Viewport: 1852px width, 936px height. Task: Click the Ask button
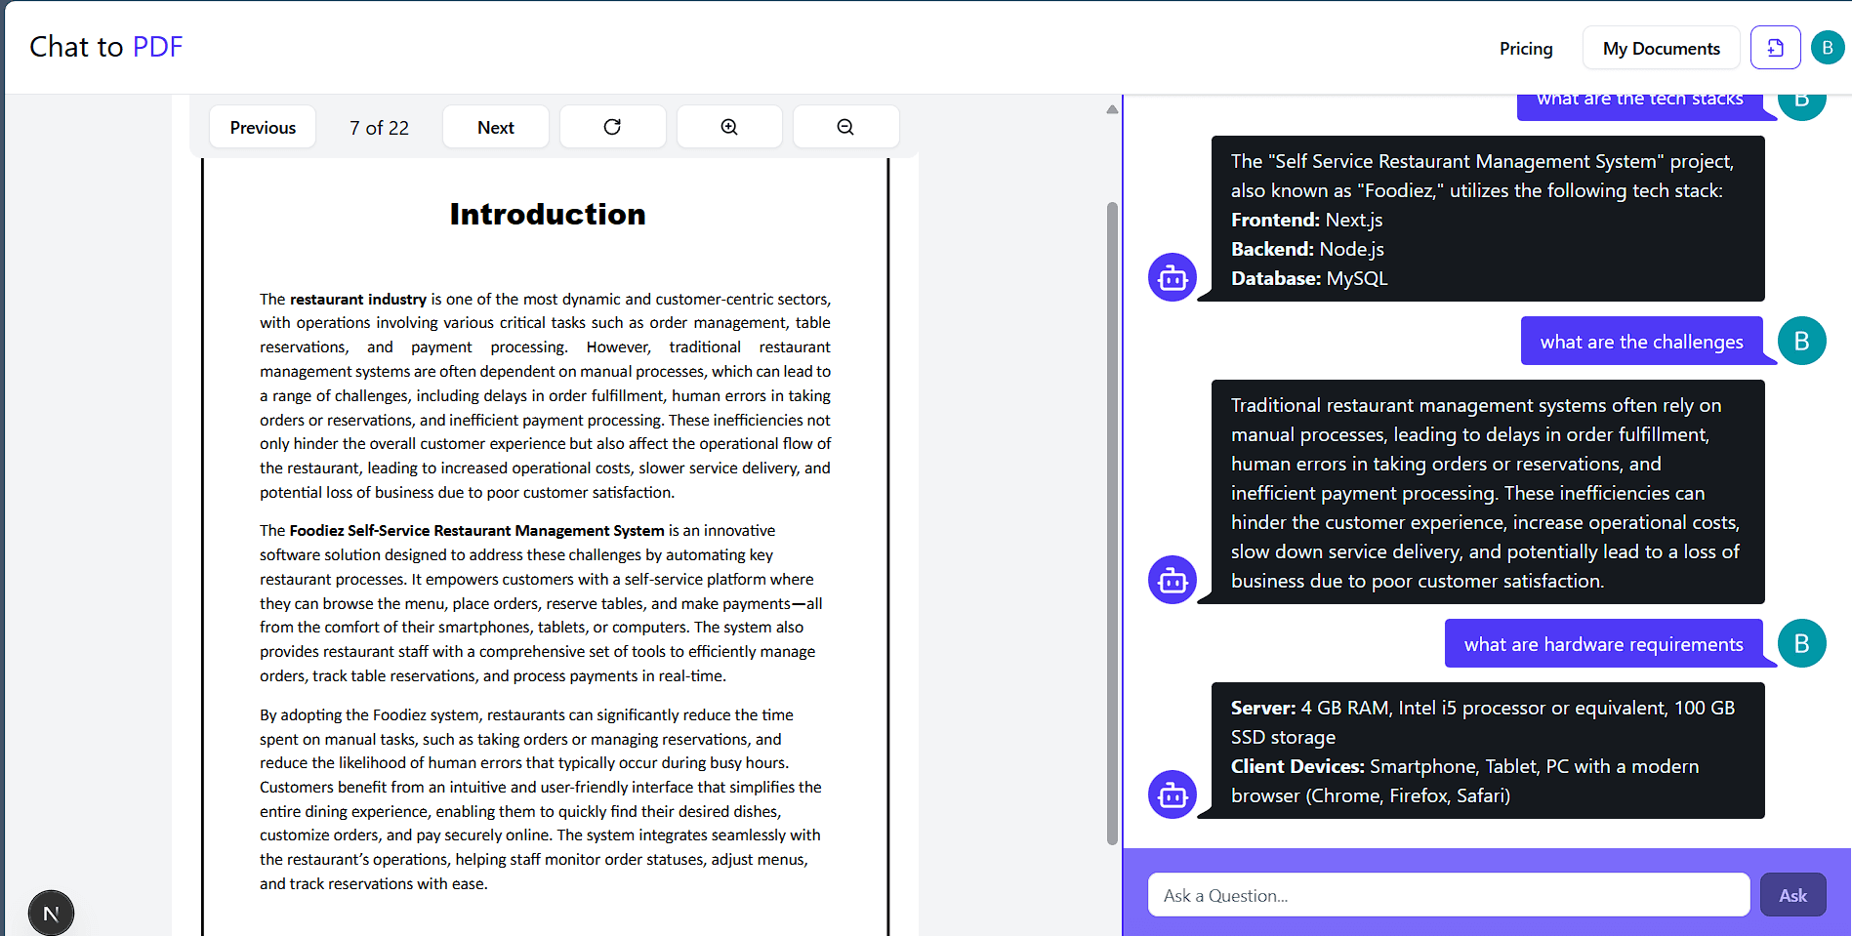point(1792,895)
